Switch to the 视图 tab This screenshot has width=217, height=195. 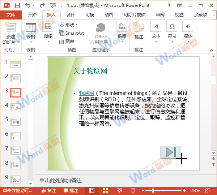tap(179, 15)
